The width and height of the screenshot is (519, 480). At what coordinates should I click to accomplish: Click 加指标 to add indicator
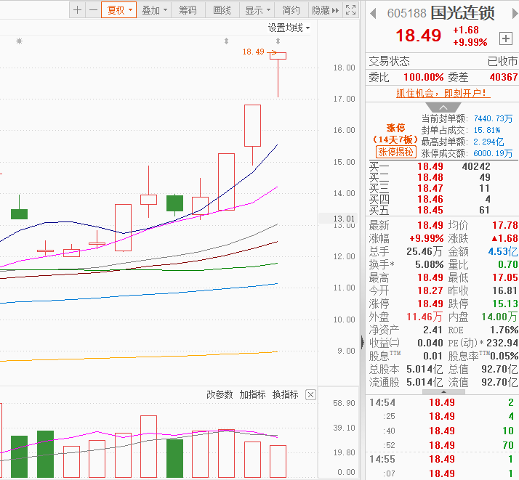click(252, 394)
